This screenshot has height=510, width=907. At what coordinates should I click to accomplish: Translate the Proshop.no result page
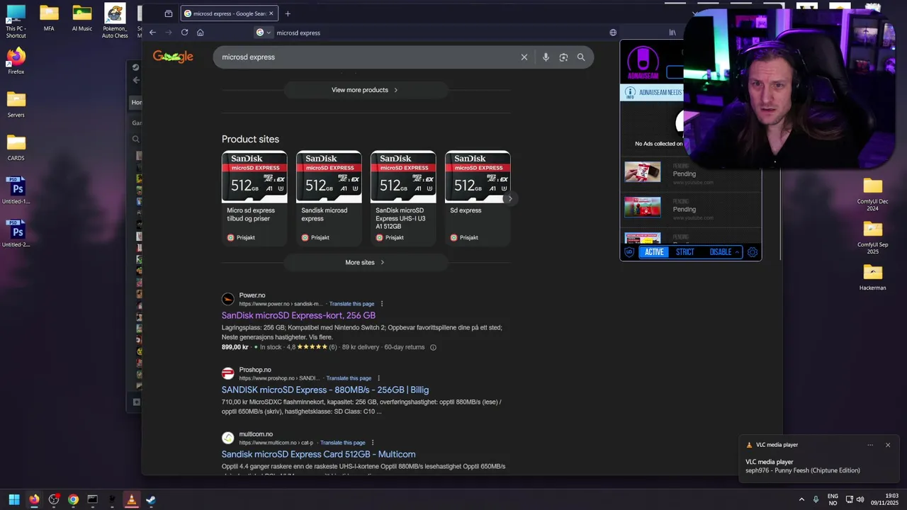tap(349, 378)
